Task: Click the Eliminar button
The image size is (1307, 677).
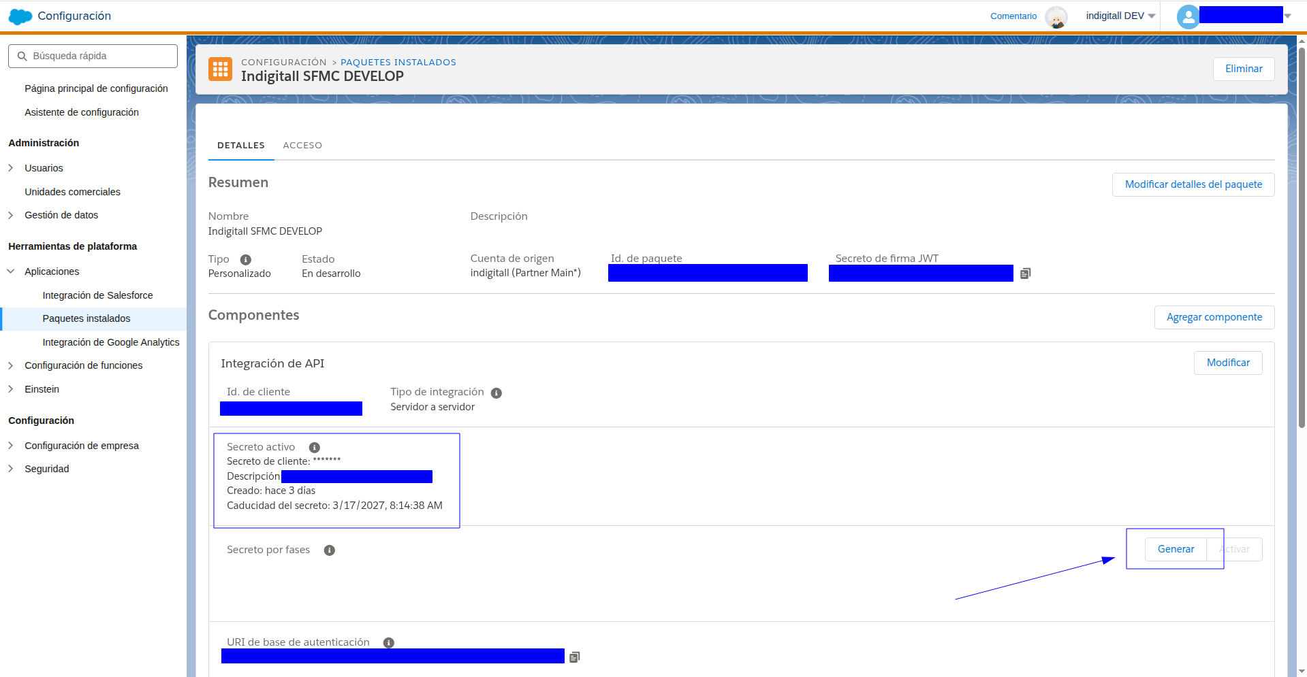Action: (1243, 69)
